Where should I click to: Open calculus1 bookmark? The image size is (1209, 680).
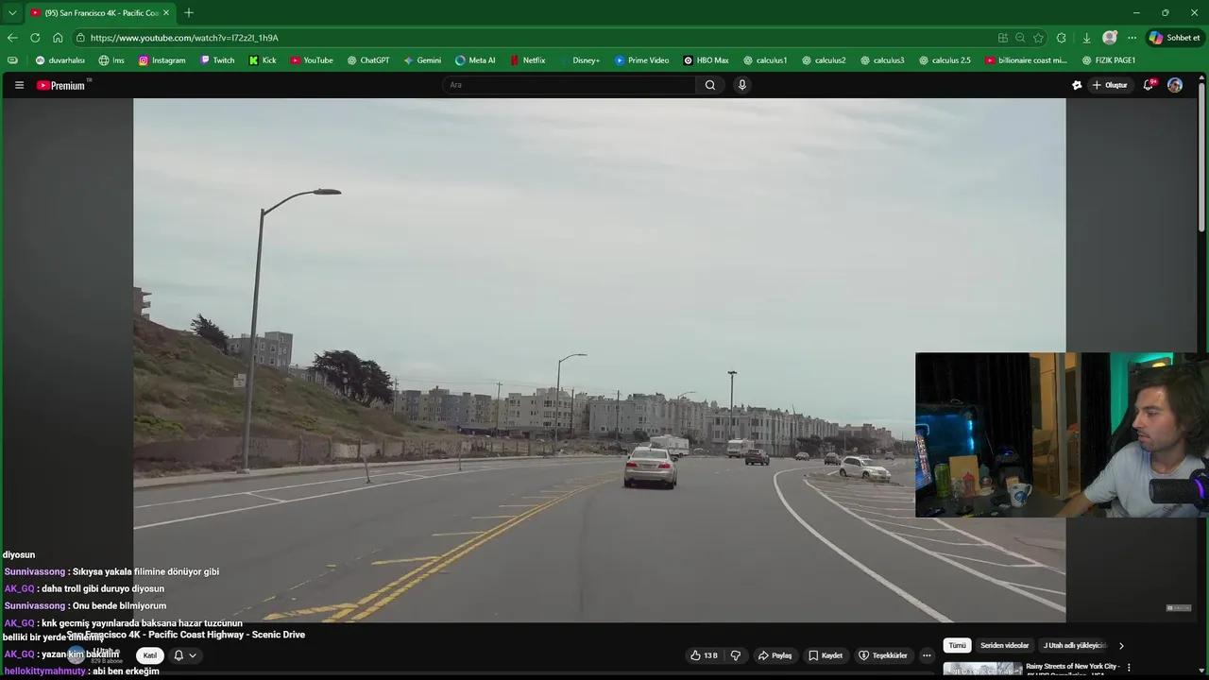click(765, 60)
